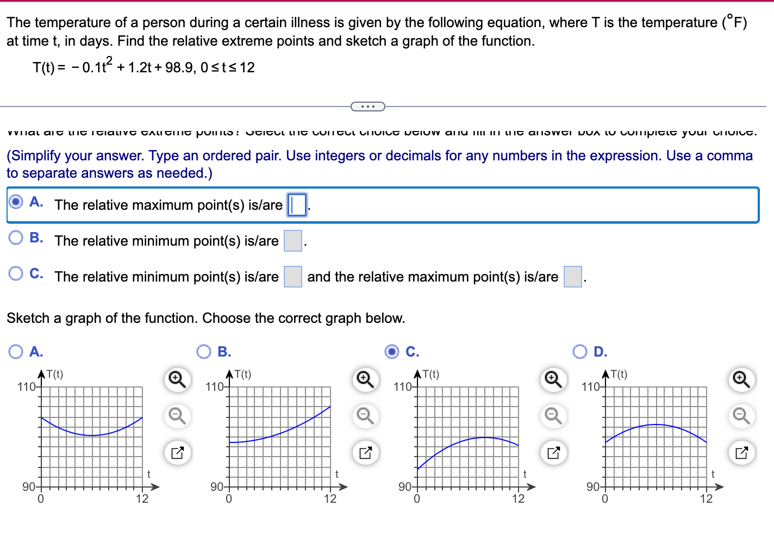Open graph A in an enlarged view
The width and height of the screenshot is (774, 537).
tap(177, 452)
